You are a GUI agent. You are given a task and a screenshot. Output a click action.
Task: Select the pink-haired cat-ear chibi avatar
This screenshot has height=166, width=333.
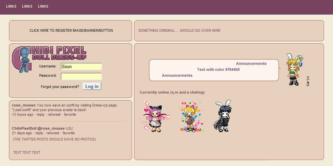pos(155,116)
